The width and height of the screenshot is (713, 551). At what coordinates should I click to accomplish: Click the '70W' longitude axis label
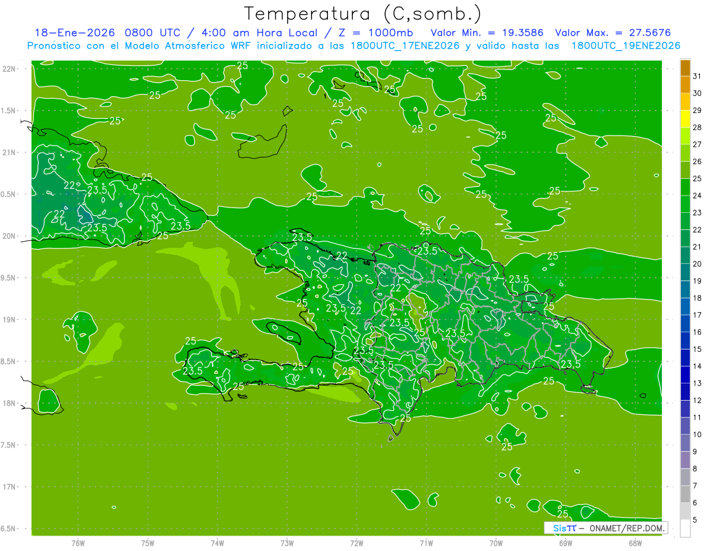pyautogui.click(x=496, y=543)
